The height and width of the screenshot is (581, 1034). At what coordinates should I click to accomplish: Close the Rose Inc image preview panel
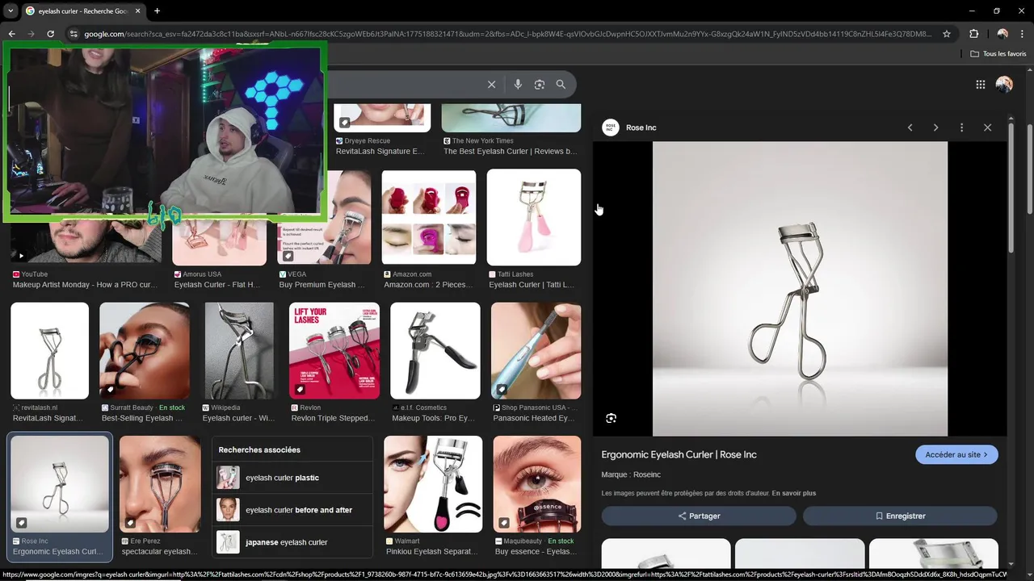(987, 127)
